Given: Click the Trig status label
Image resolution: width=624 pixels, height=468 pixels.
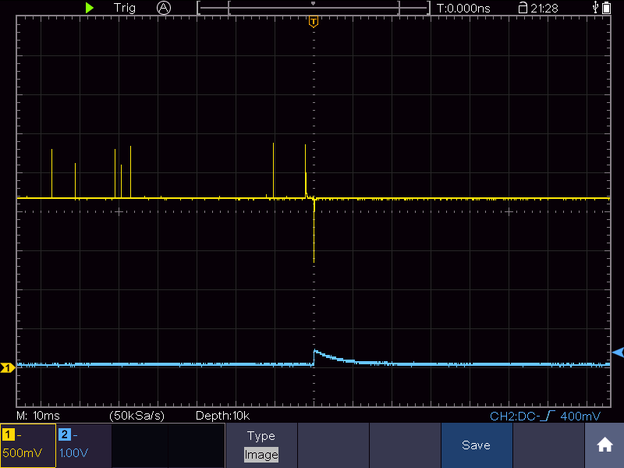Looking at the screenshot, I should (125, 8).
